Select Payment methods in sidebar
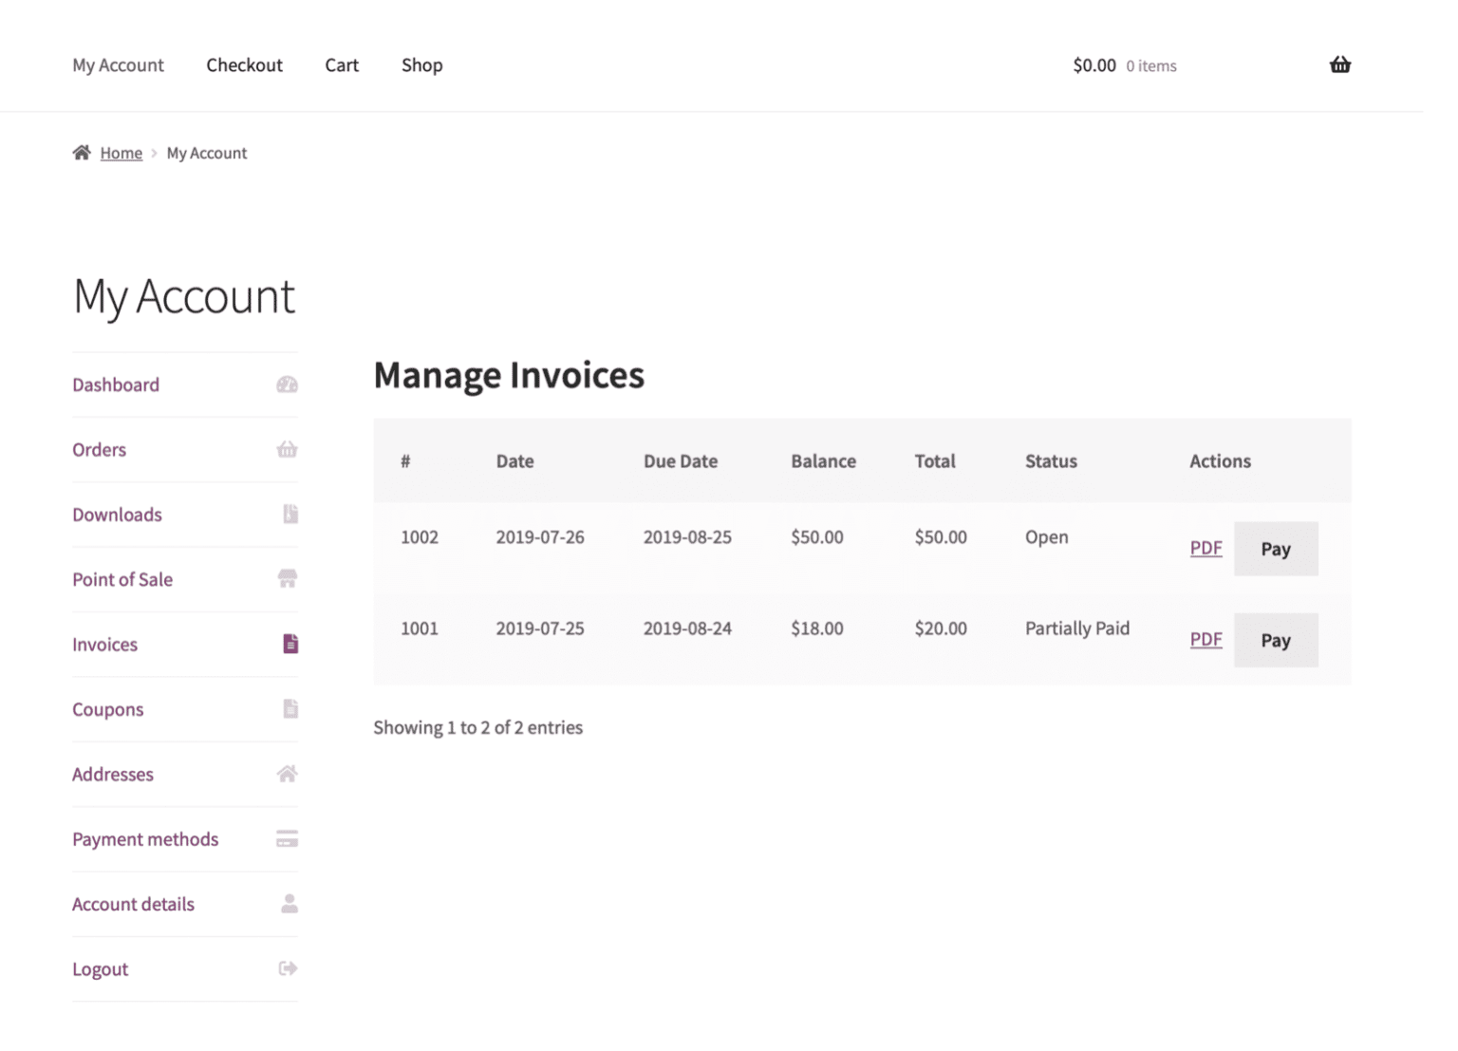The width and height of the screenshot is (1458, 1051). [x=145, y=839]
